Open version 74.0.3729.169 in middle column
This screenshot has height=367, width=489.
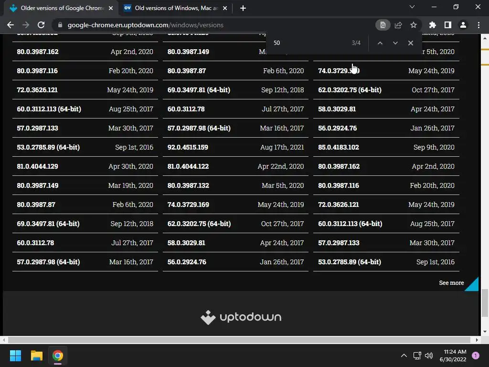[235, 205]
